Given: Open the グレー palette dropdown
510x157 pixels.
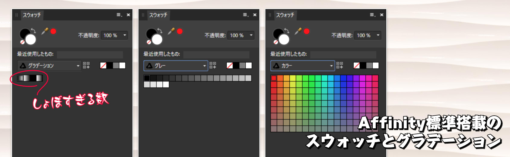Looking at the screenshot, I should click(x=176, y=66).
